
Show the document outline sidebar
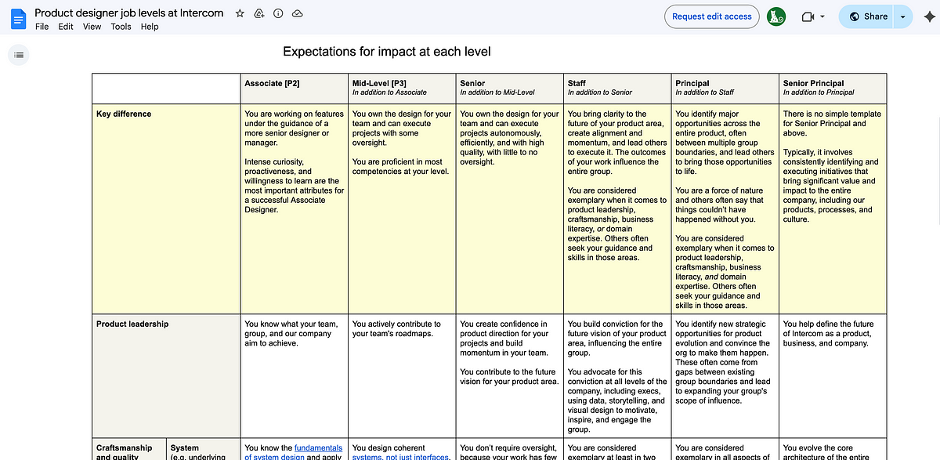pos(19,55)
